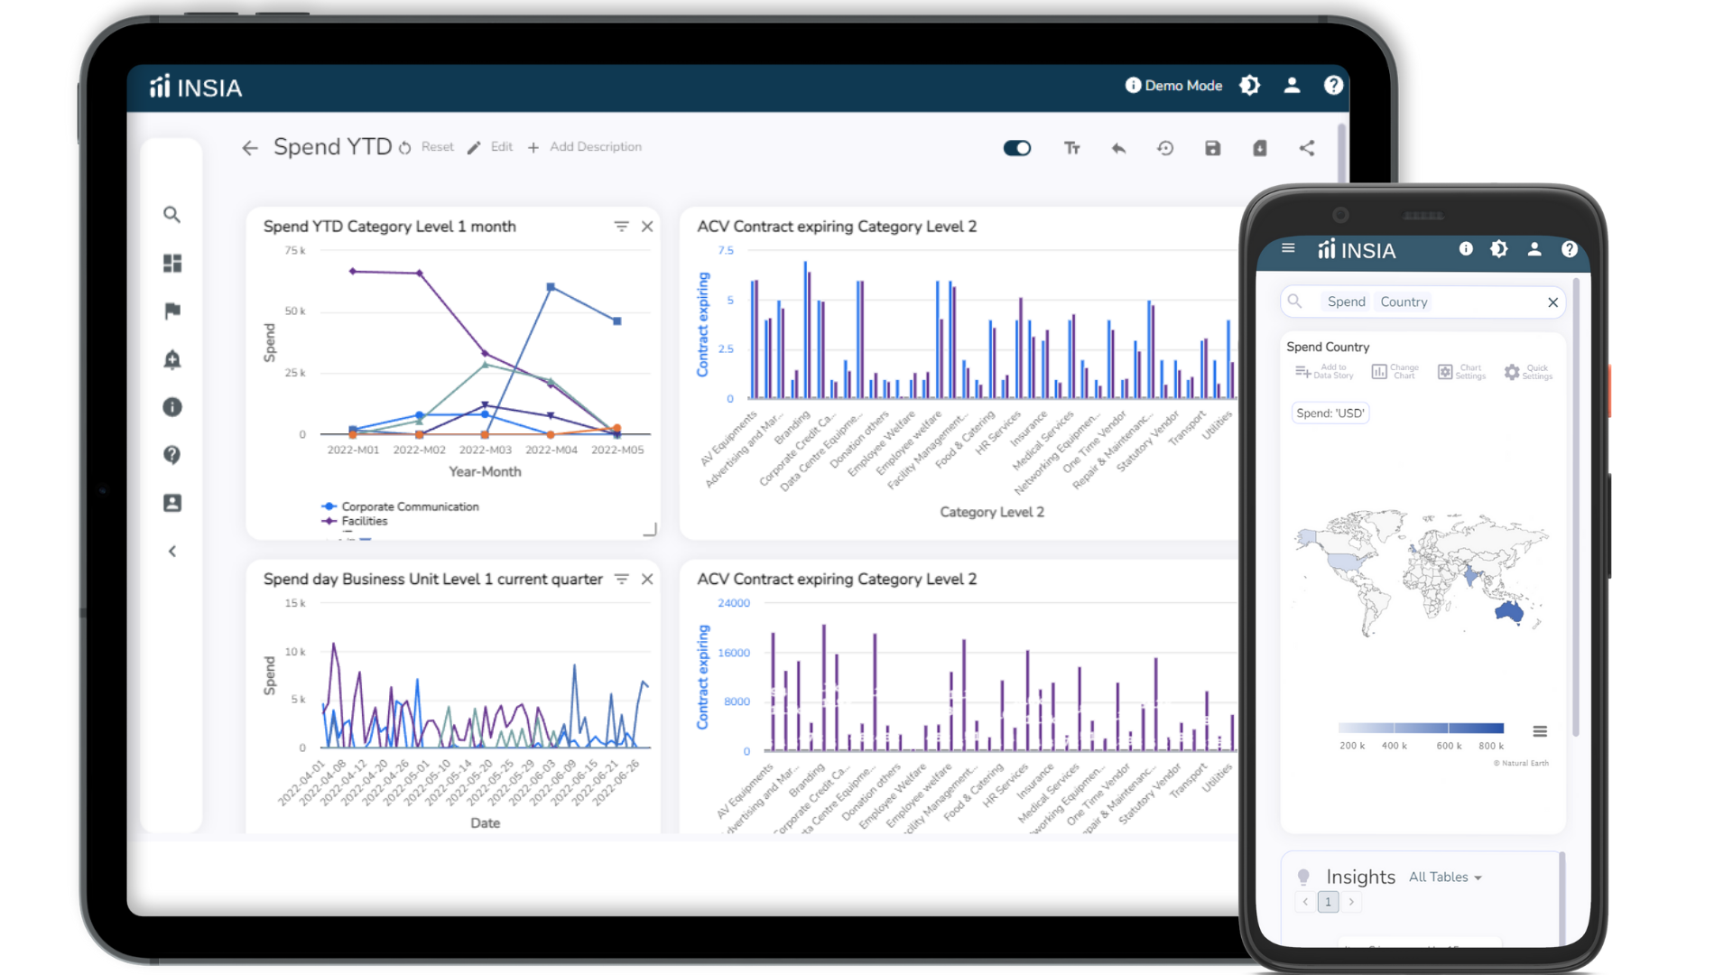This screenshot has width=1733, height=975.
Task: Close the Spend day Business Unit chart
Action: point(647,579)
